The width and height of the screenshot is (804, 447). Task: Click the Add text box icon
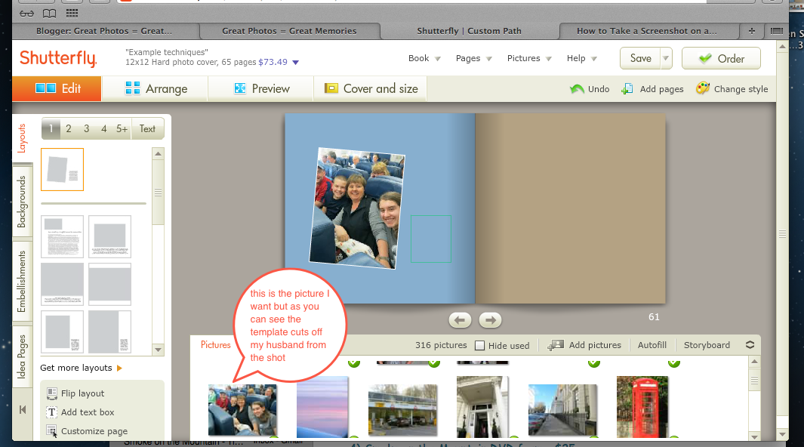tap(52, 412)
